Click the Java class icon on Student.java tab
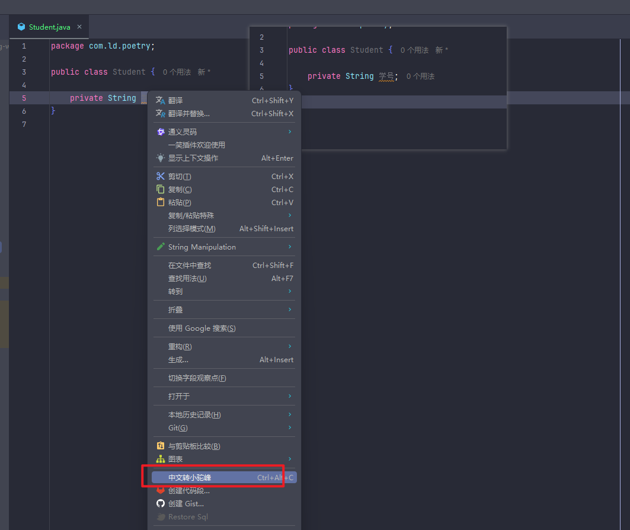The image size is (630, 530). [x=21, y=27]
